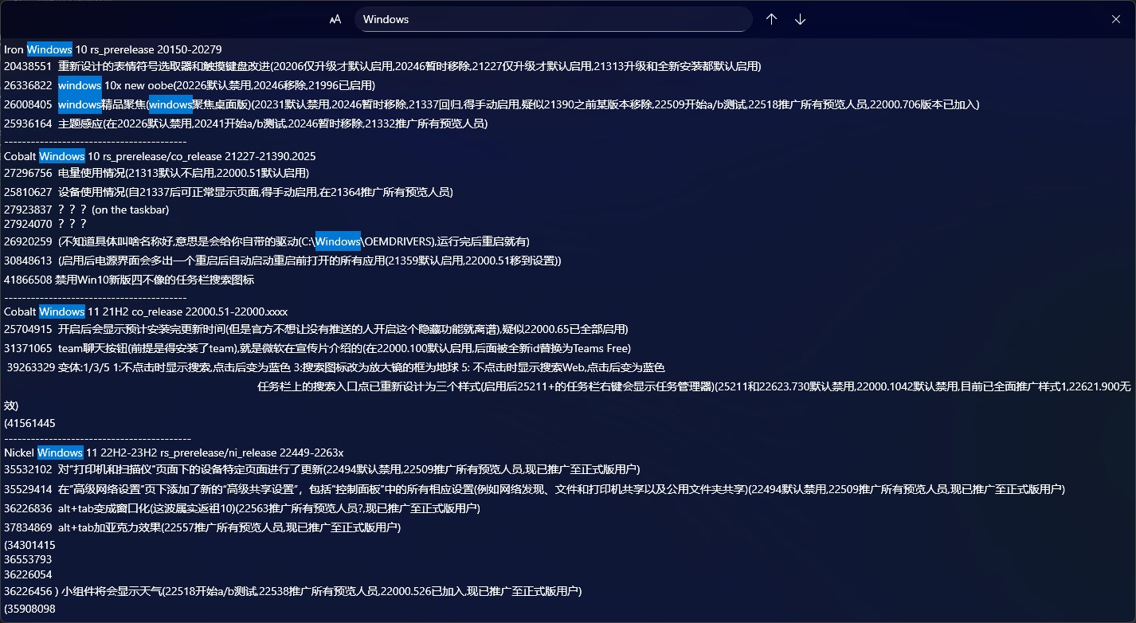1136x623 pixels.
Task: Click the find box containing "Windows"
Action: [x=554, y=19]
